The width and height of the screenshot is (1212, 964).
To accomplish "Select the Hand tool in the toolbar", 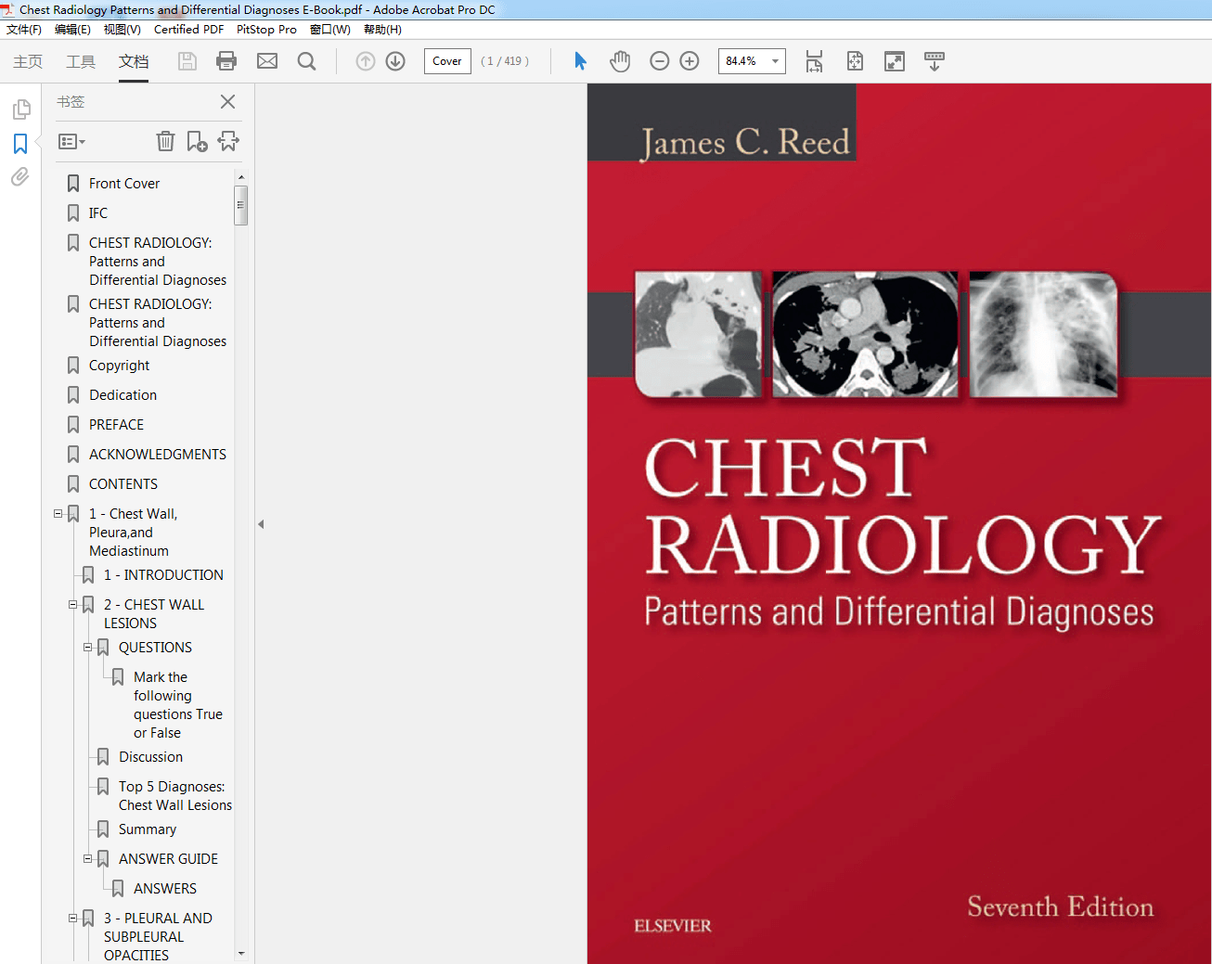I will pyautogui.click(x=620, y=60).
